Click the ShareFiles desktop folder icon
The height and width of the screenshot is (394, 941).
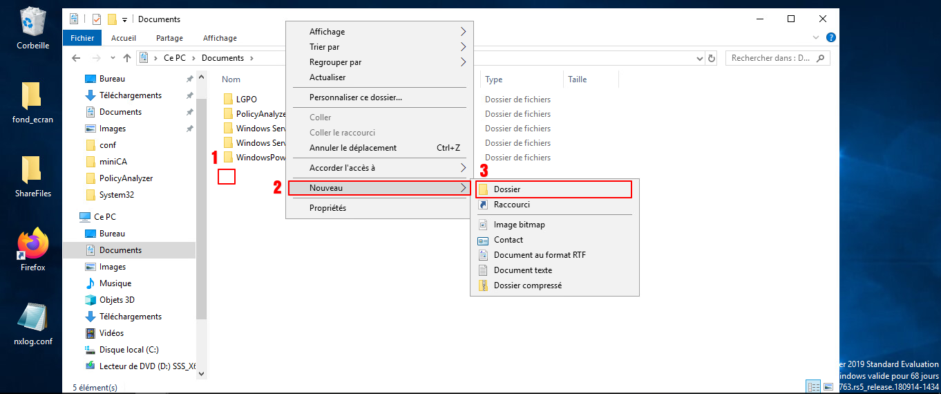tap(32, 170)
